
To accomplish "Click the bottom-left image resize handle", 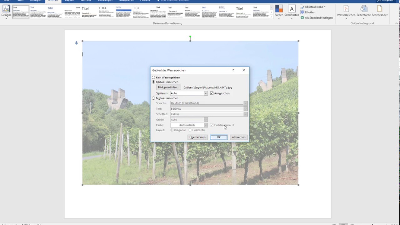I will [x=82, y=185].
